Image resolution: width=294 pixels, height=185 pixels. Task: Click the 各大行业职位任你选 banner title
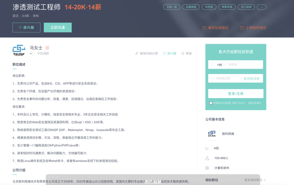236,52
